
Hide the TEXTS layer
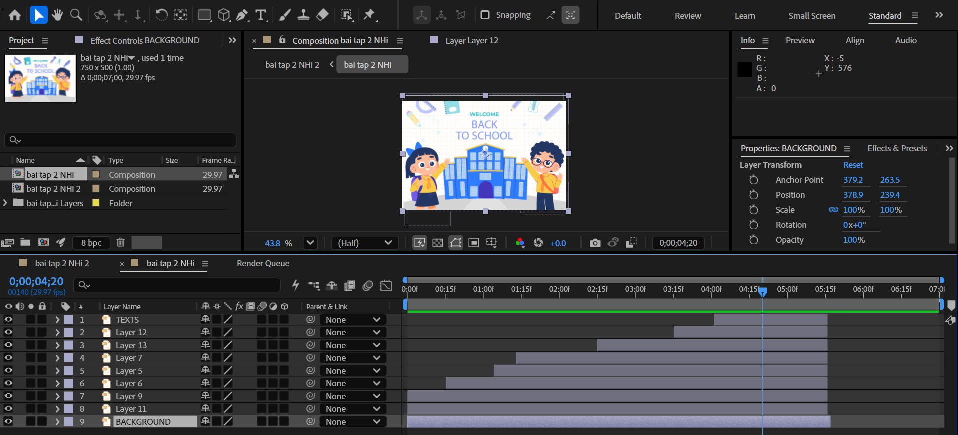[9, 319]
